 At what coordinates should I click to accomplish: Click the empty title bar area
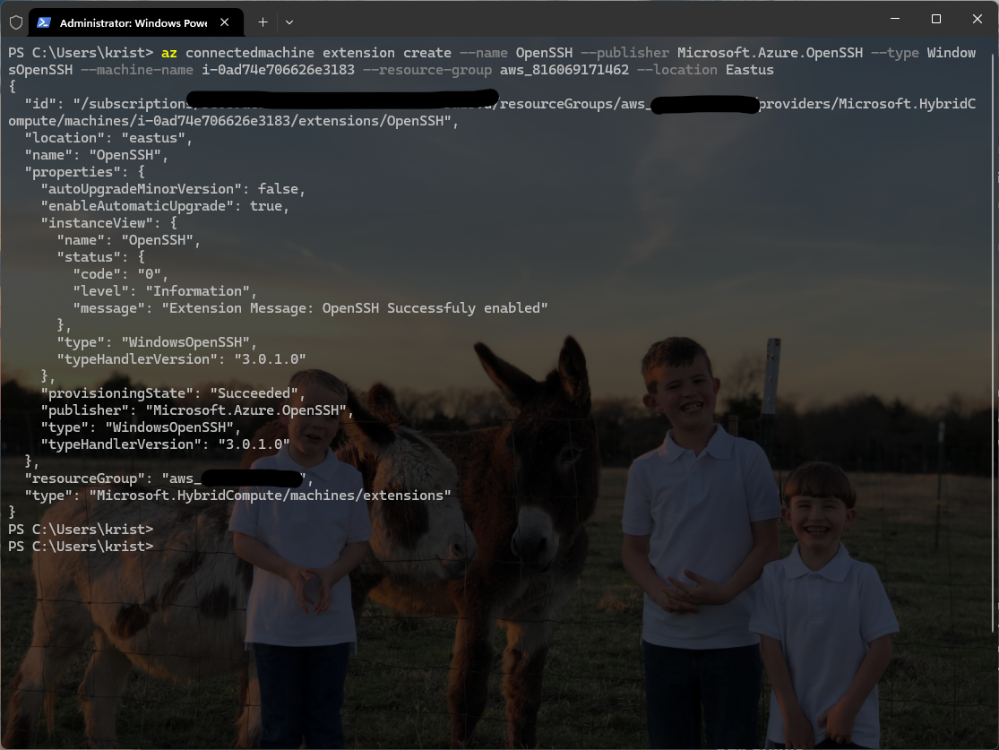coord(582,20)
